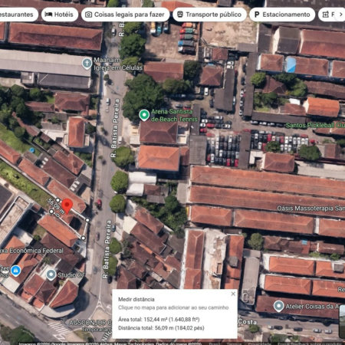Select the Restaurantes category chip
Image resolution: width=345 pixels, height=345 pixels.
pos(18,15)
